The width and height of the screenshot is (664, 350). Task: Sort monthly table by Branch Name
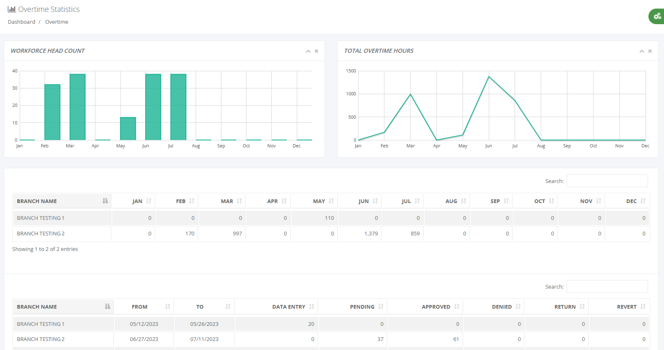[62, 201]
